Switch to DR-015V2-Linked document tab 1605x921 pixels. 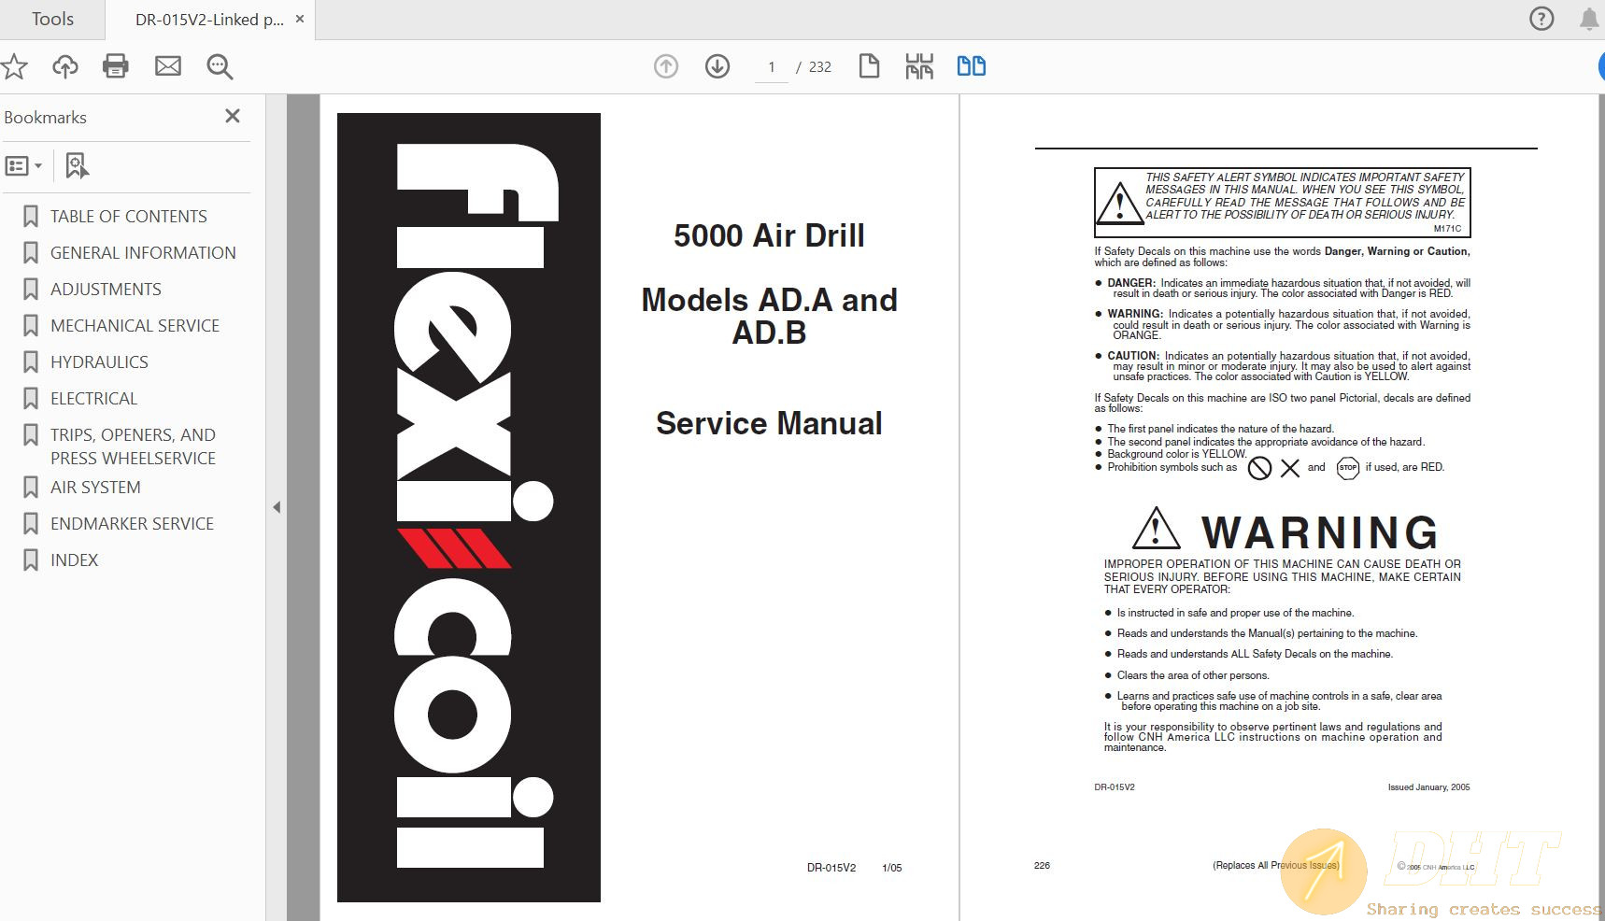click(209, 20)
